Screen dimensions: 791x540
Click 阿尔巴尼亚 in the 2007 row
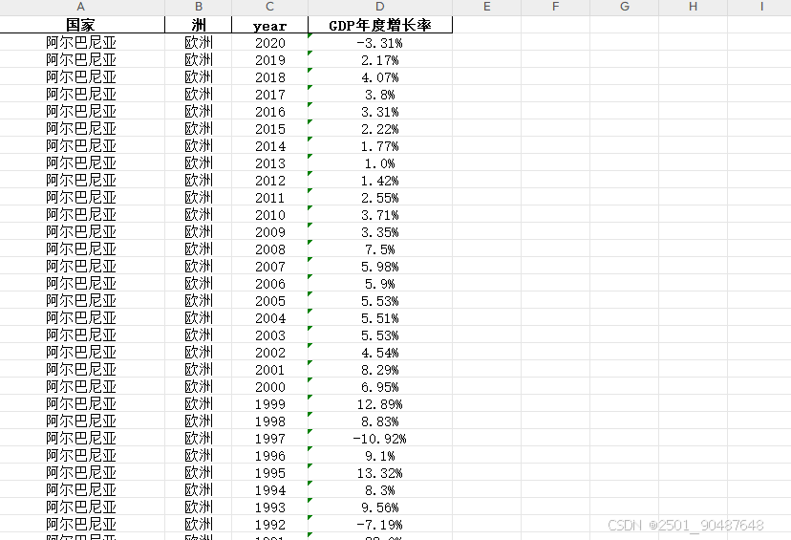pos(80,267)
